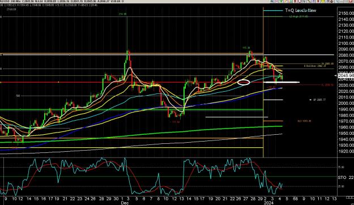Click the 75.00 stochastic level label
The height and width of the screenshot is (205, 354).
(x=341, y=167)
